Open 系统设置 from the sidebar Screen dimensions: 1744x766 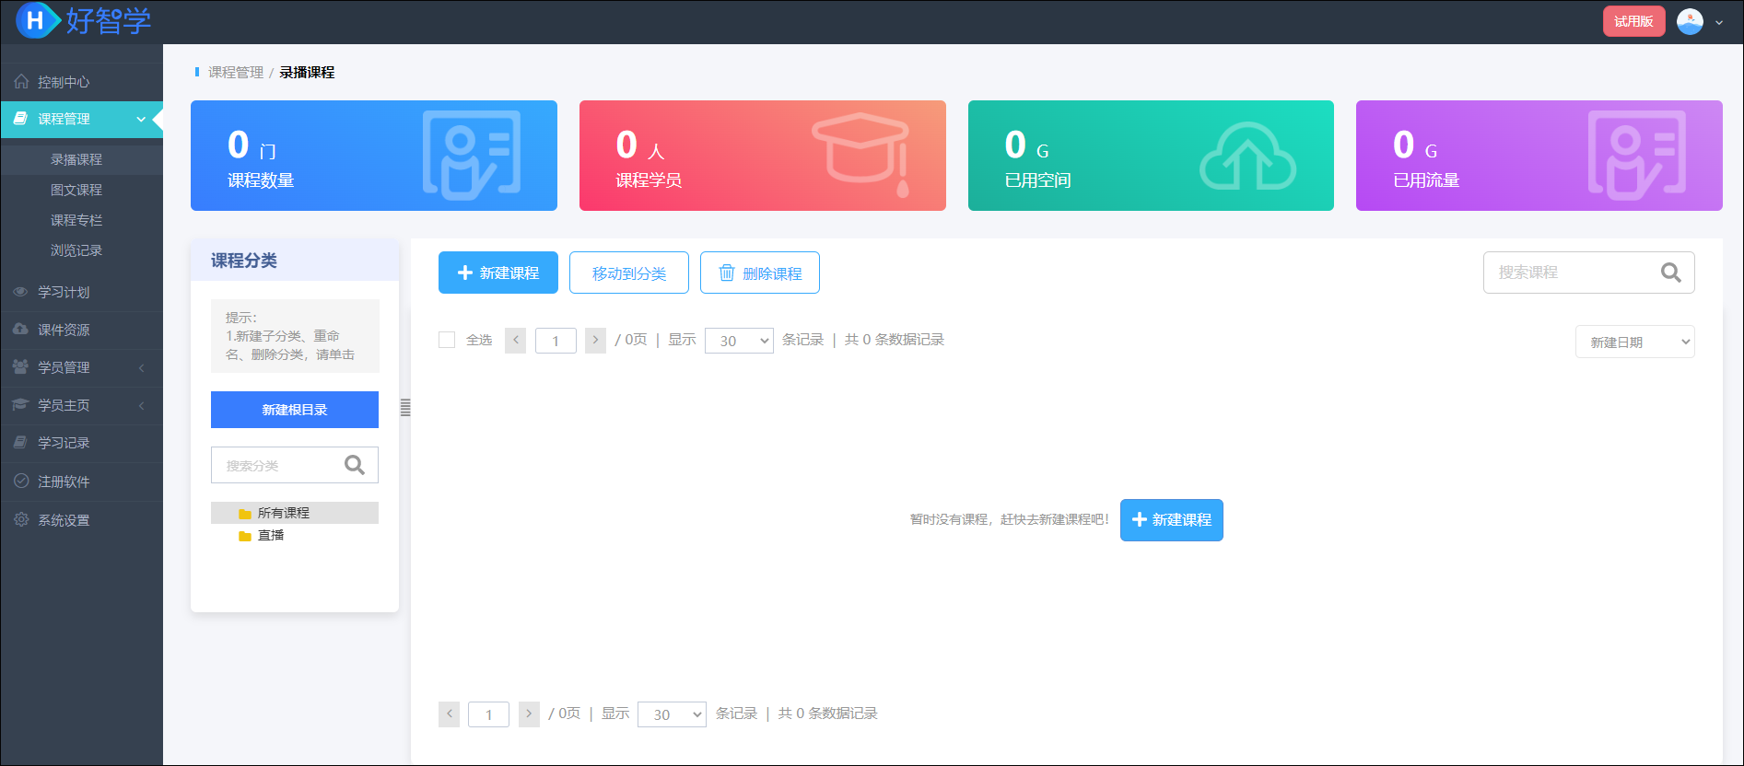point(64,520)
